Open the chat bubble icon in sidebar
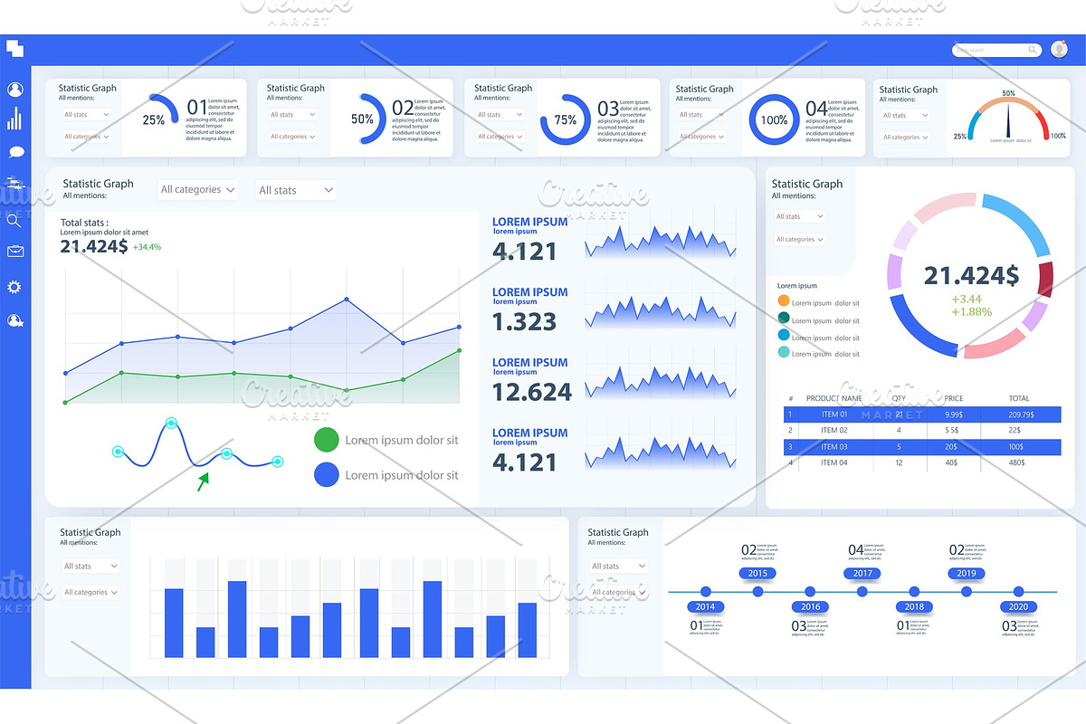This screenshot has height=724, width=1086. [x=15, y=151]
